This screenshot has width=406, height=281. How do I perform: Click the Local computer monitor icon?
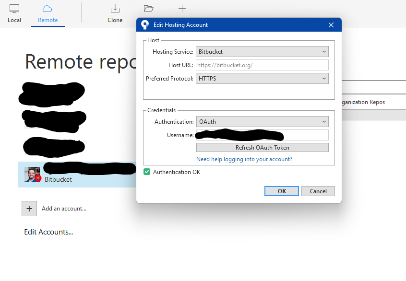[14, 9]
